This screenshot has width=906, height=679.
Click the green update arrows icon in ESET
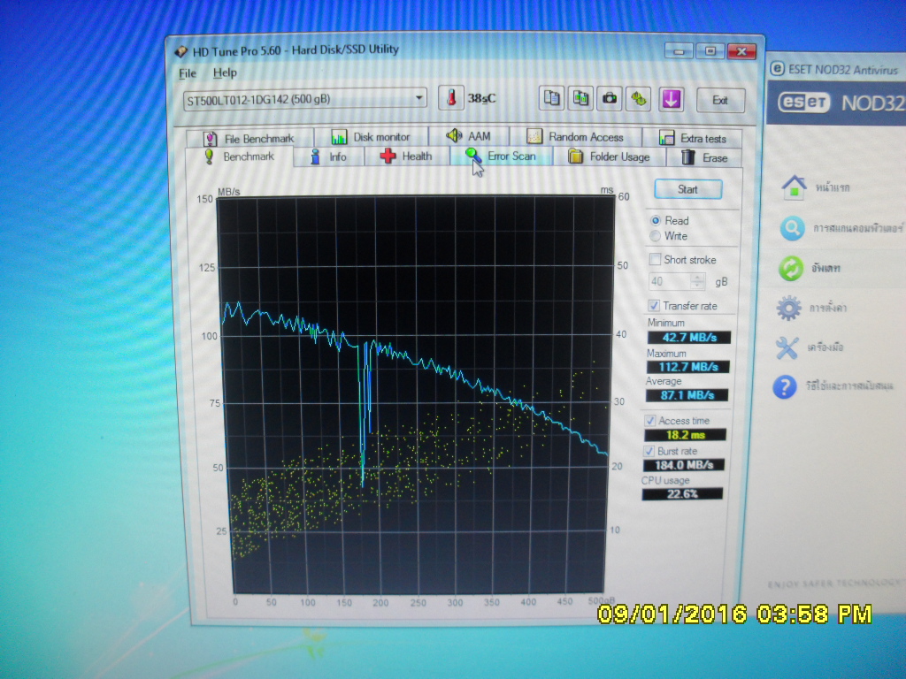[790, 269]
